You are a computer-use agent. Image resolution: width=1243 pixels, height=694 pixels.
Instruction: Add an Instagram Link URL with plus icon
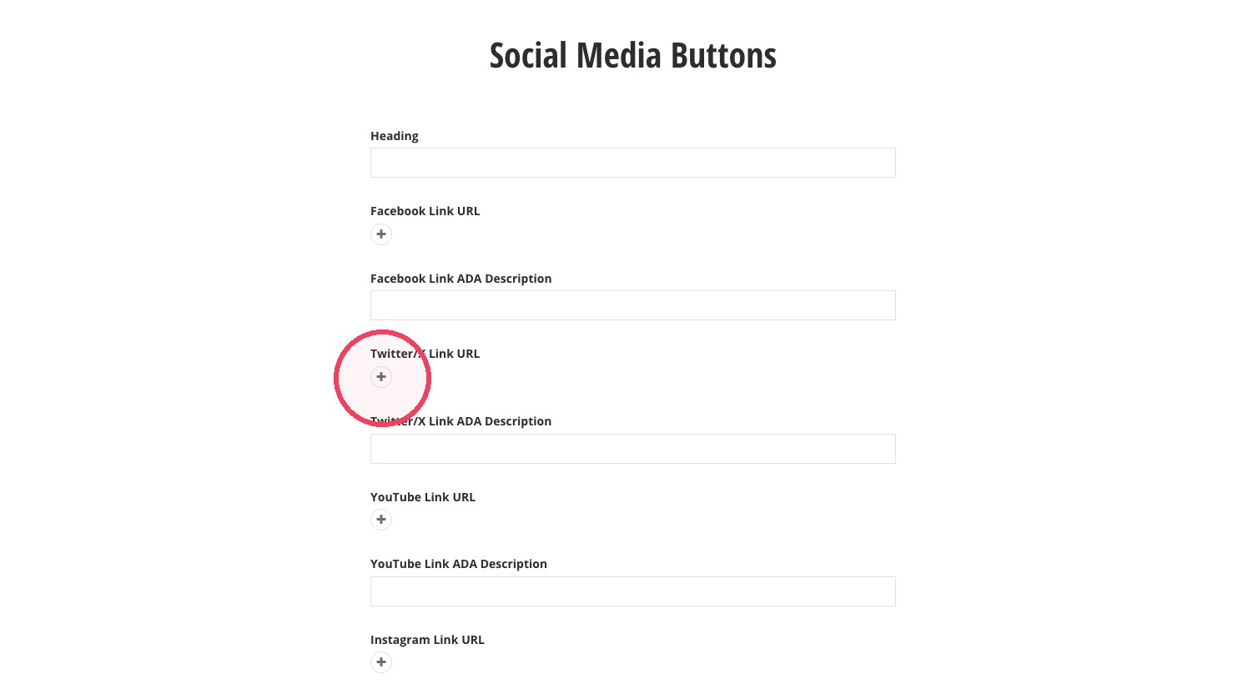381,662
